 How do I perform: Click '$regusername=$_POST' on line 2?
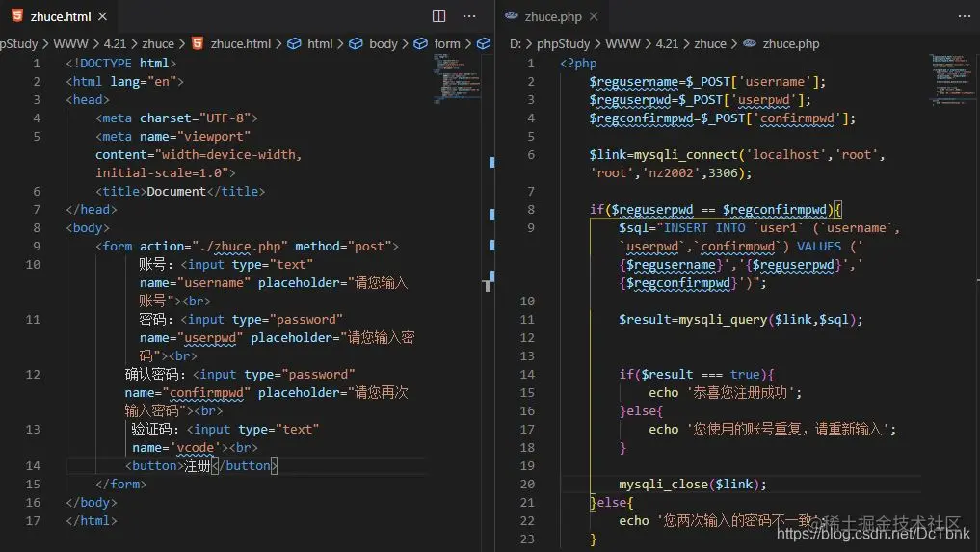(x=659, y=82)
